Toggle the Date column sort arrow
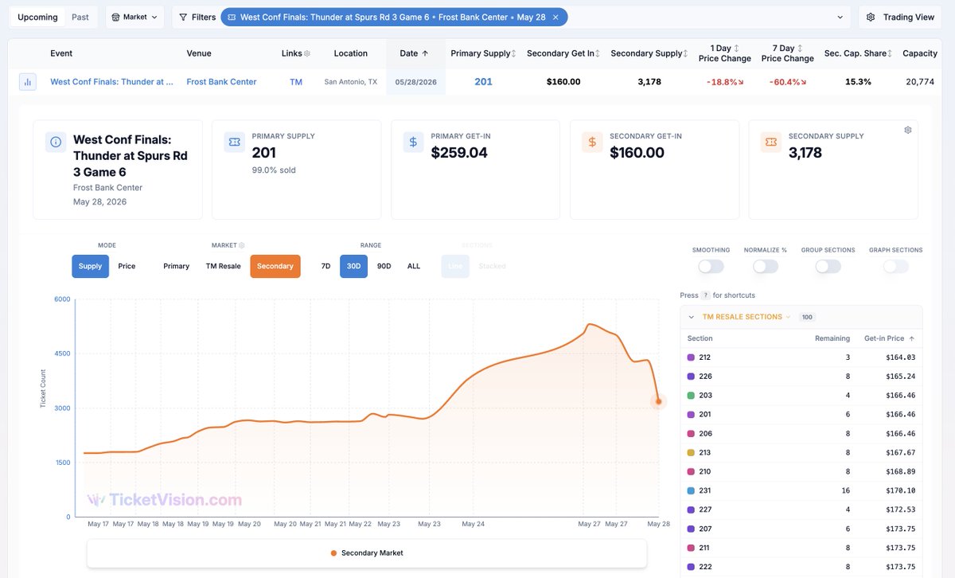955x578 pixels. (425, 53)
